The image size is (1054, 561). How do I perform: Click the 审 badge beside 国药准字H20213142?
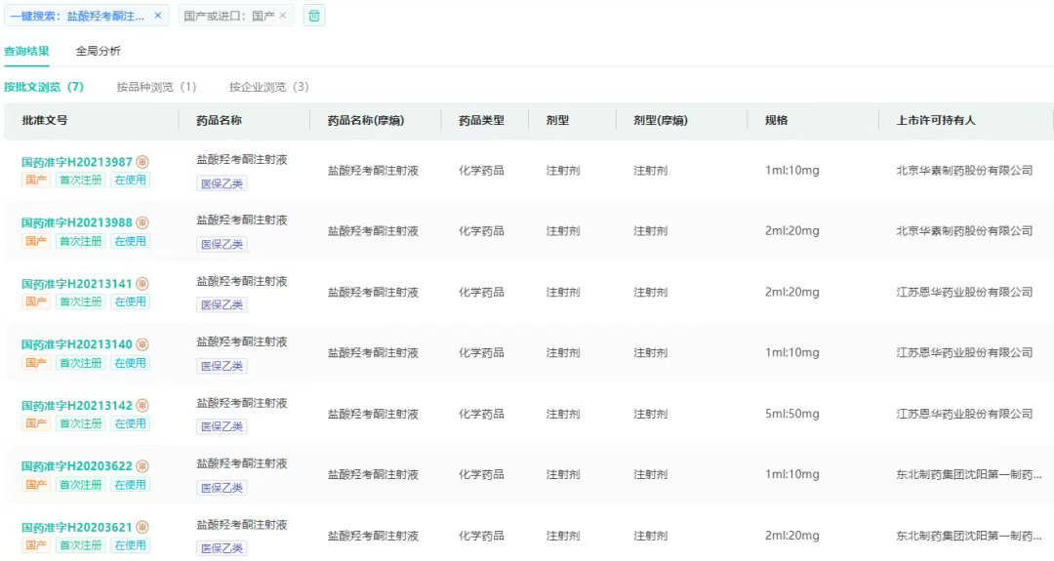142,406
